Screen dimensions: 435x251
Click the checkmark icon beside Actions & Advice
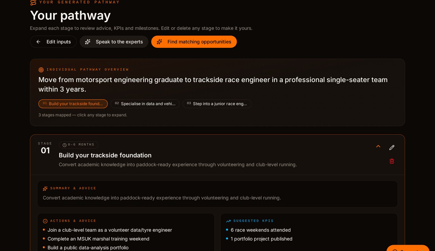[45, 221]
